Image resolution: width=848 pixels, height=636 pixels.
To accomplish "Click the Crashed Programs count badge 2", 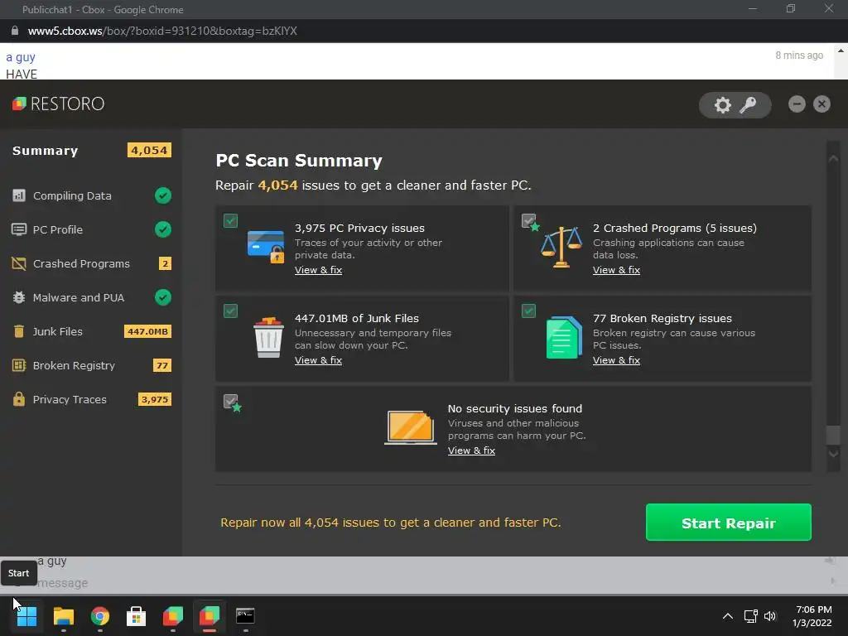I will coord(165,263).
